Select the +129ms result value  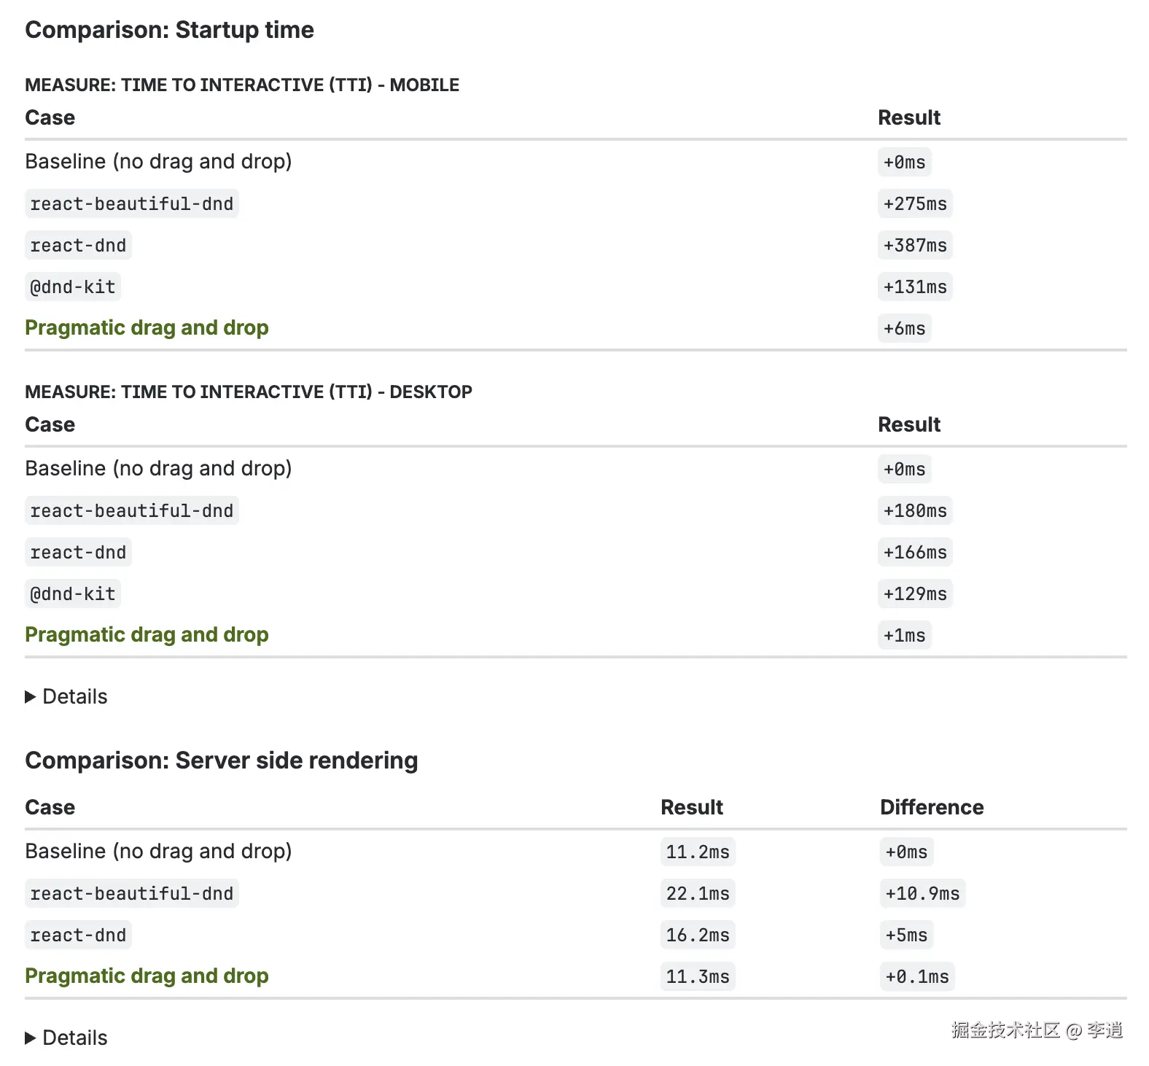coord(914,594)
